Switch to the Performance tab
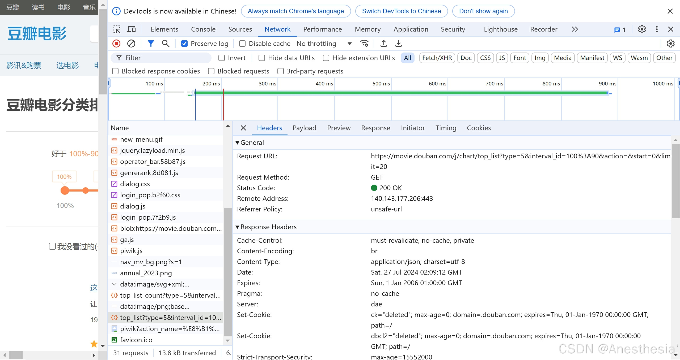680x360 pixels. tap(323, 29)
